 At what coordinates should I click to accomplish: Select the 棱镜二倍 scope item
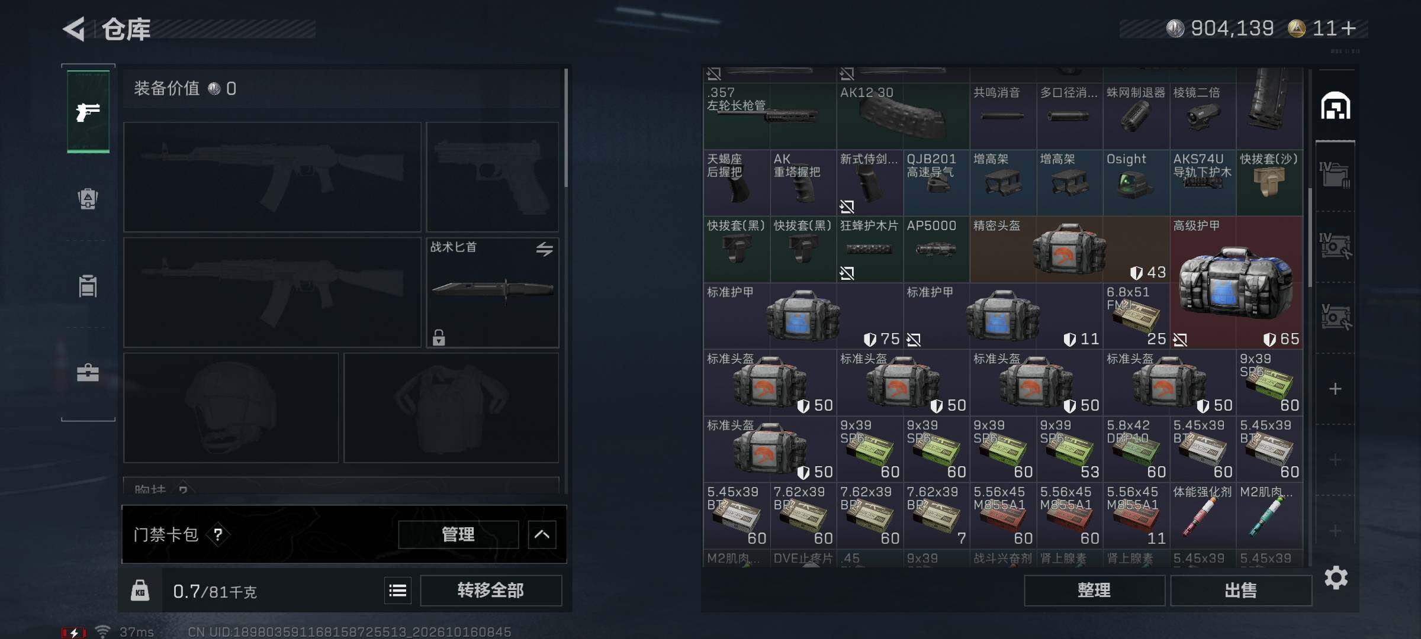1203,116
